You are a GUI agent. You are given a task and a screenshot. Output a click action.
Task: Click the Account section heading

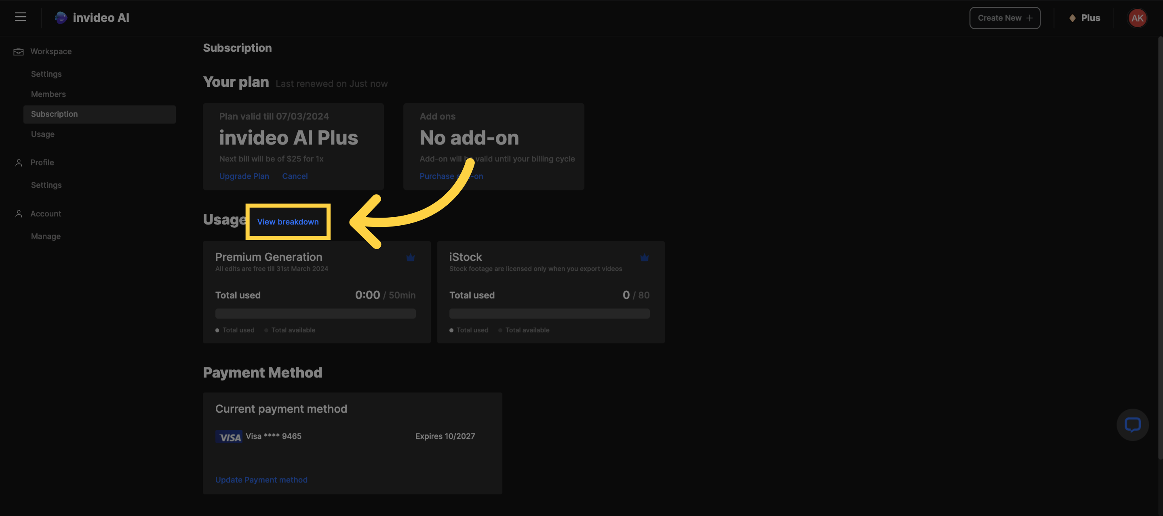tap(46, 214)
